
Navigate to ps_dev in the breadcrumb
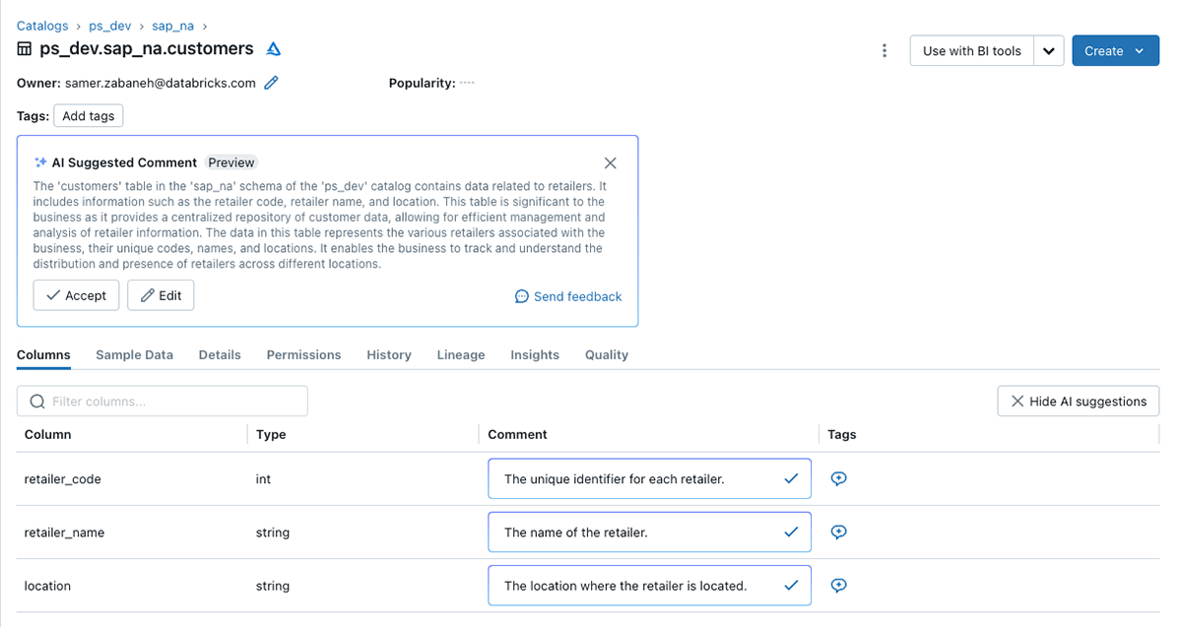[110, 26]
